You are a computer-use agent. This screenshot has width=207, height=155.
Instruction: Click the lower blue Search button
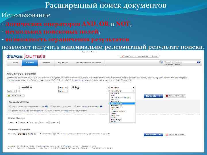[x=154, y=135]
